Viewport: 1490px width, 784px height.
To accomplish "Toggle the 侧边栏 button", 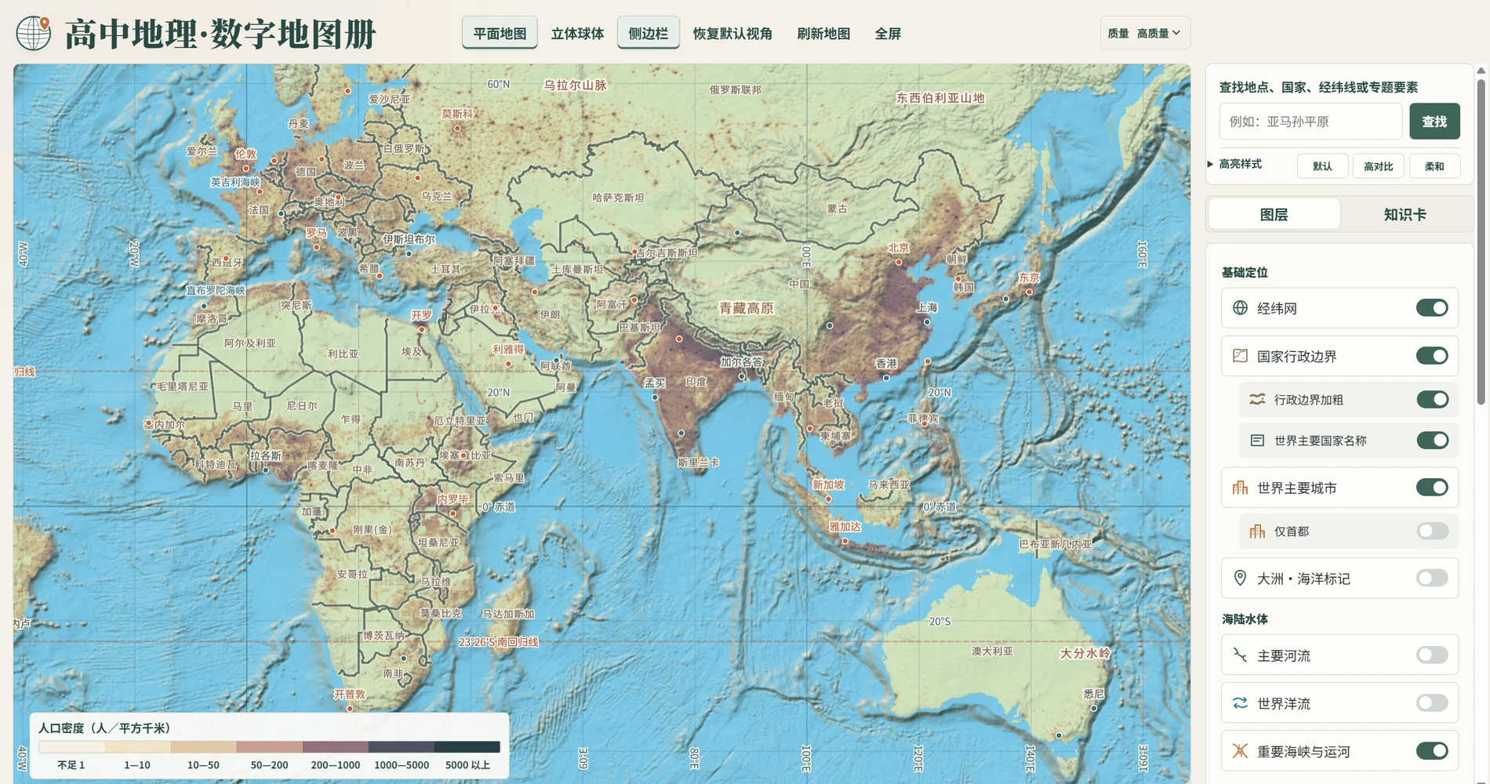I will [x=649, y=33].
